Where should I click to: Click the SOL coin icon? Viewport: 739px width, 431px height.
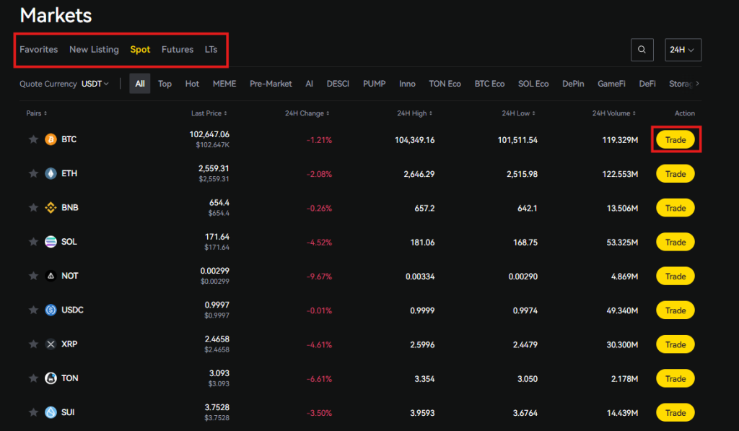pos(49,241)
